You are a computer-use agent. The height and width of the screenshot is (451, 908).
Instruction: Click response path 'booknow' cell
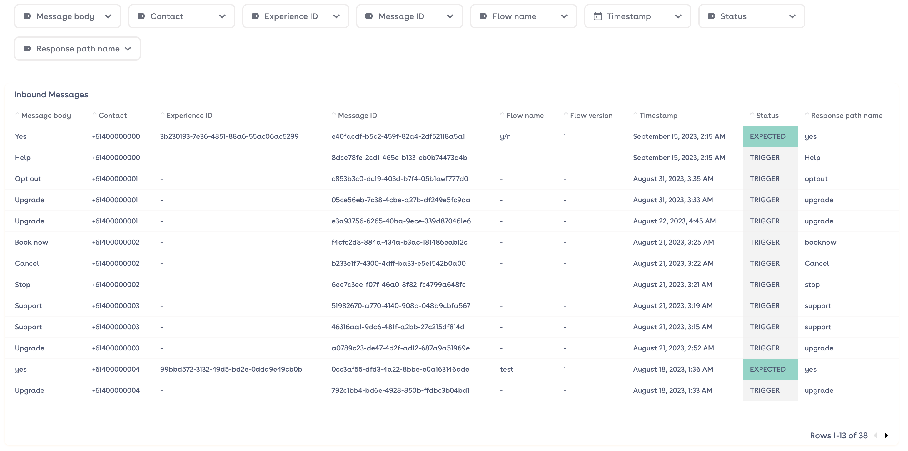821,242
